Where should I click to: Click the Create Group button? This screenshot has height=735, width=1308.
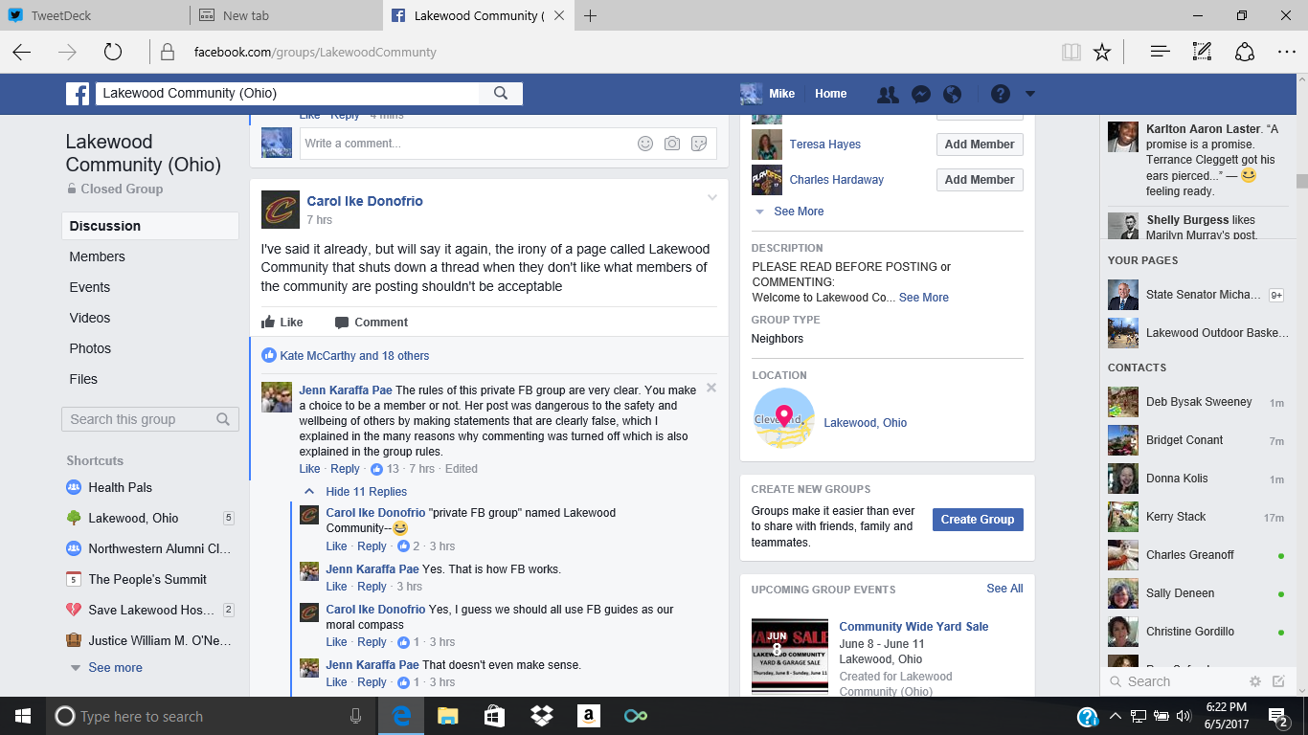pyautogui.click(x=977, y=520)
